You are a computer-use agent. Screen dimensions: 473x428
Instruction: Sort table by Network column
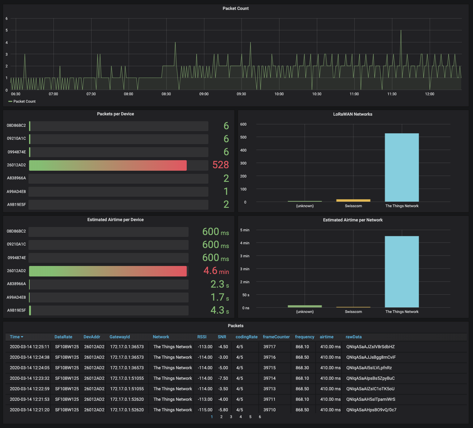161,337
